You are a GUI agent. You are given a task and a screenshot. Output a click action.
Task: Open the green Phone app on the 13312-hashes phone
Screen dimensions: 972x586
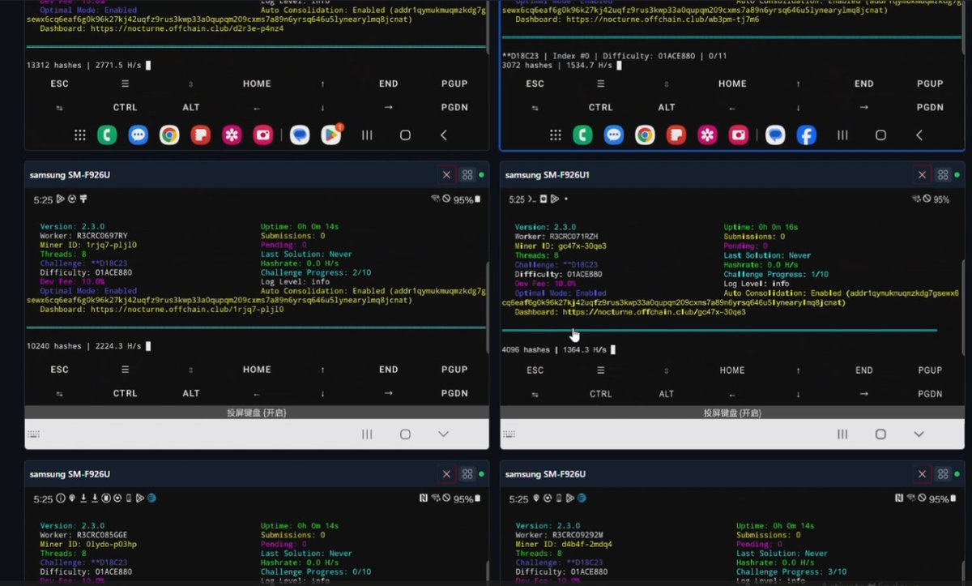tap(107, 135)
